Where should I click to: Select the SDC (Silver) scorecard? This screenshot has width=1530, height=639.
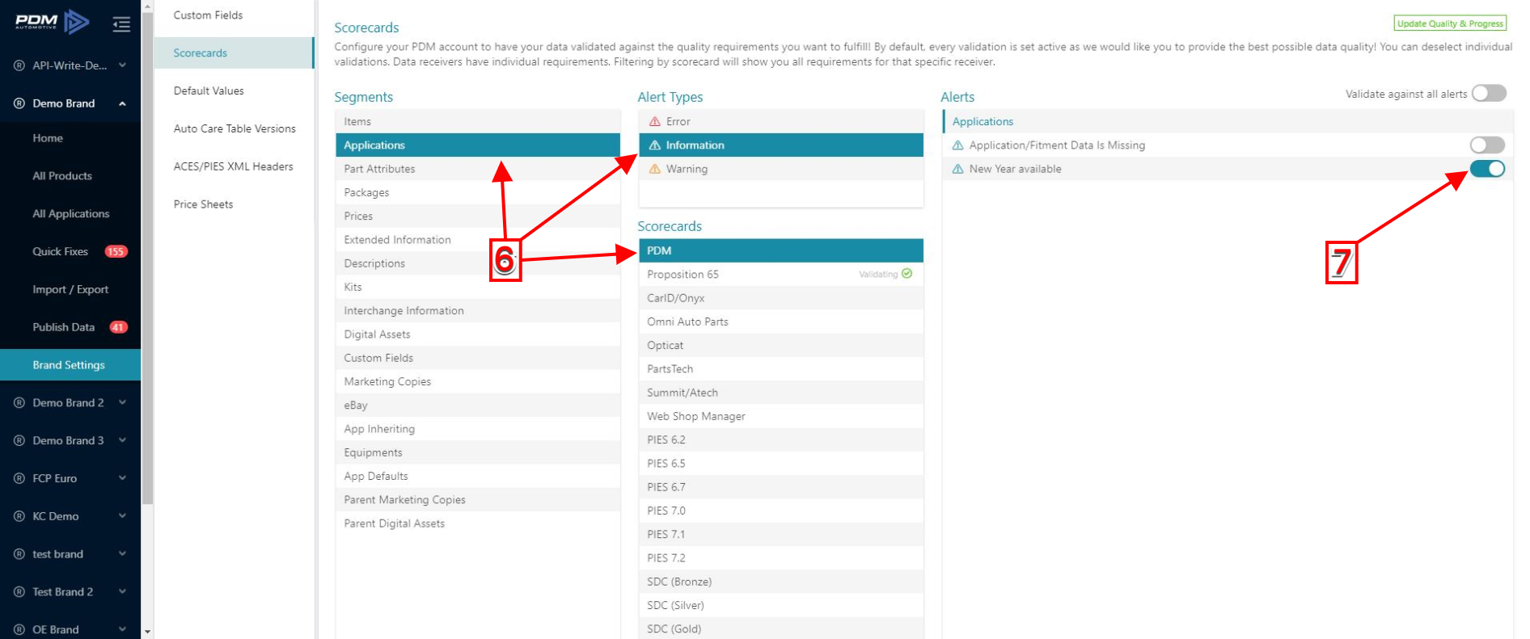tap(781, 605)
